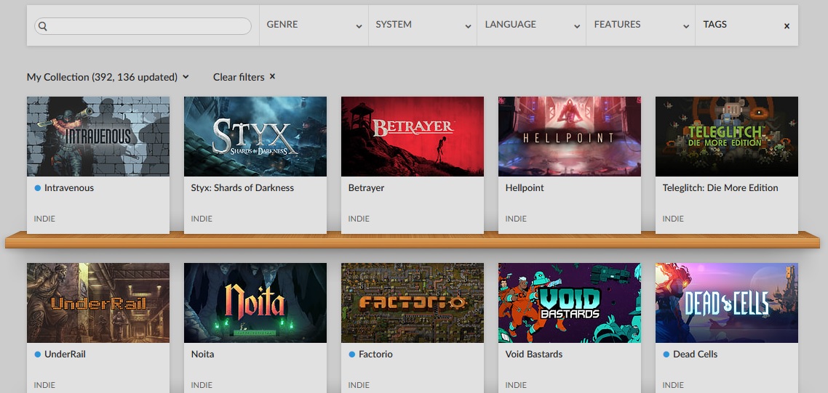
Task: Click Clear filters link
Action: click(x=239, y=77)
